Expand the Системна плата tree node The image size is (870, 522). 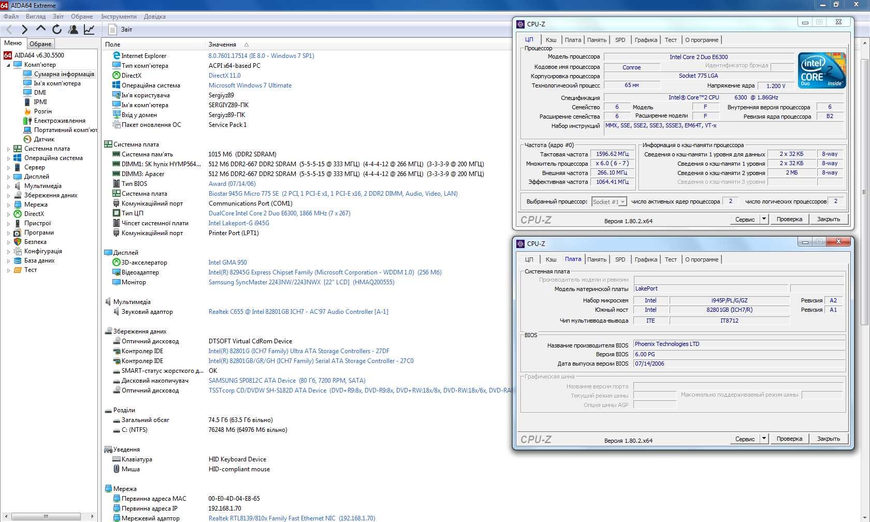[x=8, y=149]
